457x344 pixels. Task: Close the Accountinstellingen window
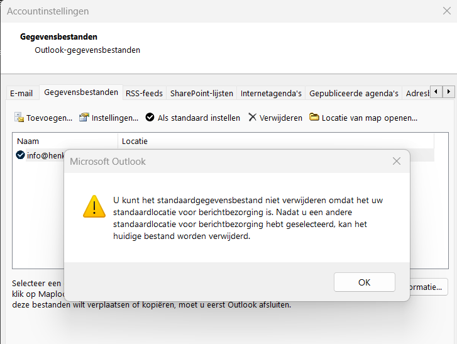coord(446,11)
